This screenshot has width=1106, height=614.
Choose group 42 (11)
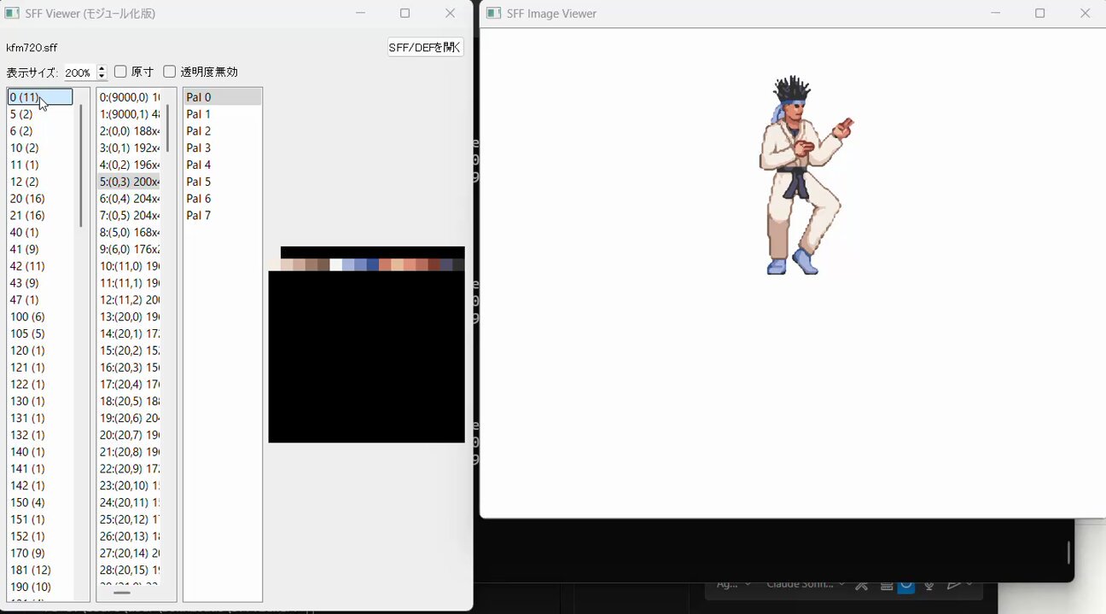click(x=40, y=266)
